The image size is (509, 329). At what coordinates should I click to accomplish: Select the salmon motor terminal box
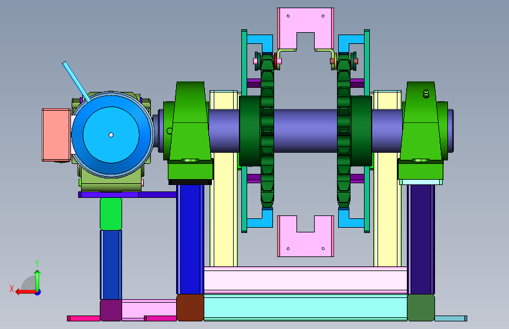pyautogui.click(x=56, y=135)
